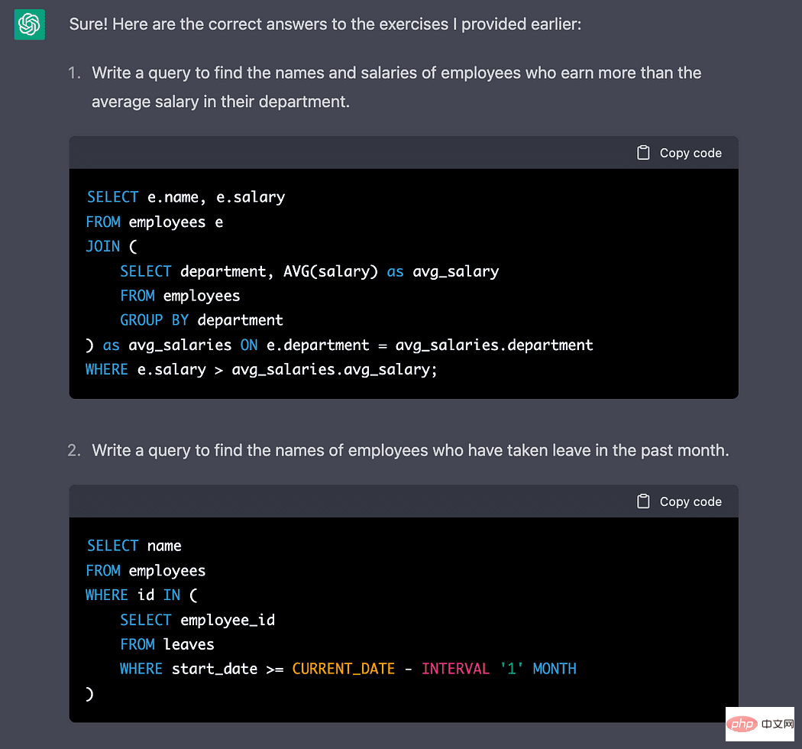This screenshot has height=749, width=802.
Task: Click the pink 'INTERVAL' keyword
Action: click(x=455, y=670)
